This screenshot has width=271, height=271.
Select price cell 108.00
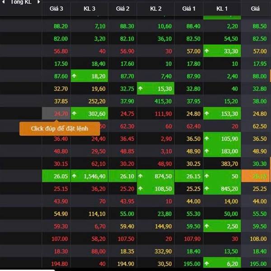tap(256, 238)
